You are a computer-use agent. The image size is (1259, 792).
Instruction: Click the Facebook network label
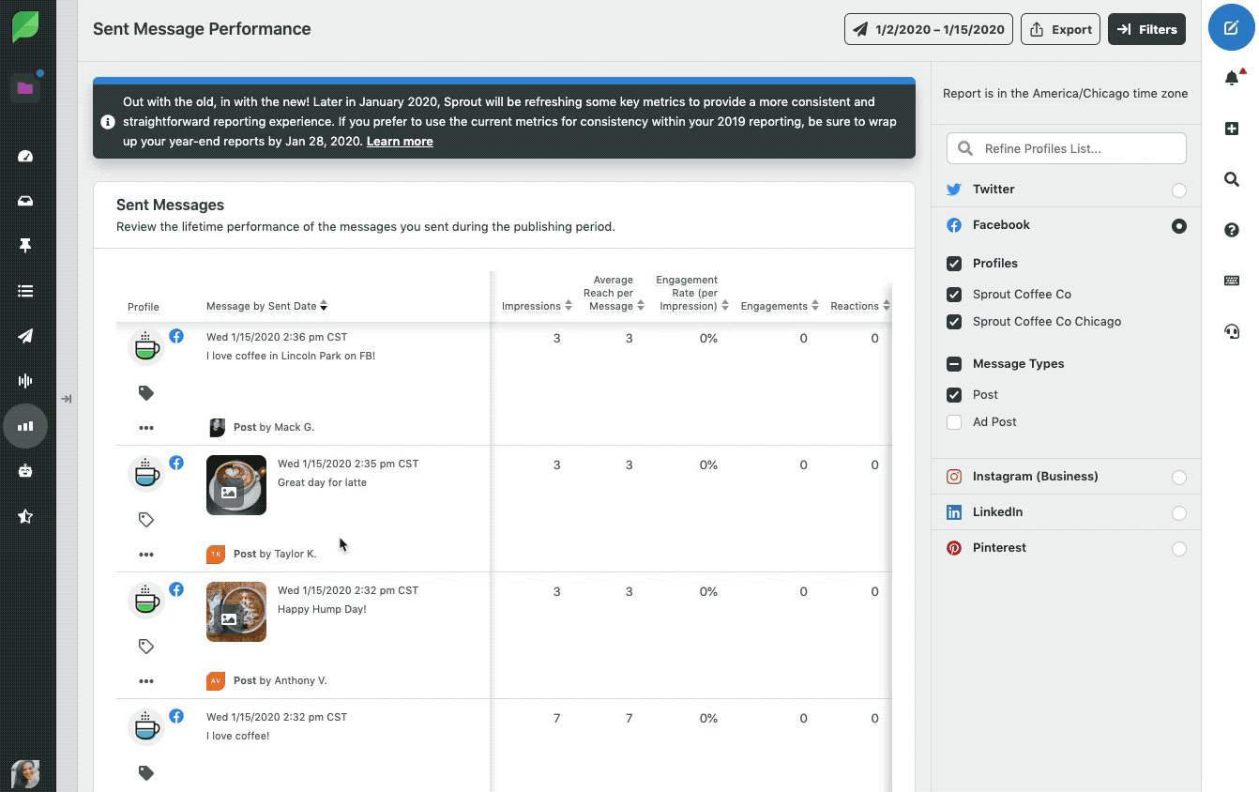1001,224
